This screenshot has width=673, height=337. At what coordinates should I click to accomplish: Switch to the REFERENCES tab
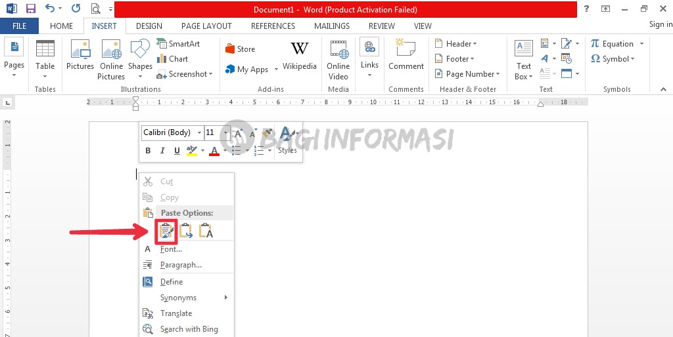(x=273, y=26)
